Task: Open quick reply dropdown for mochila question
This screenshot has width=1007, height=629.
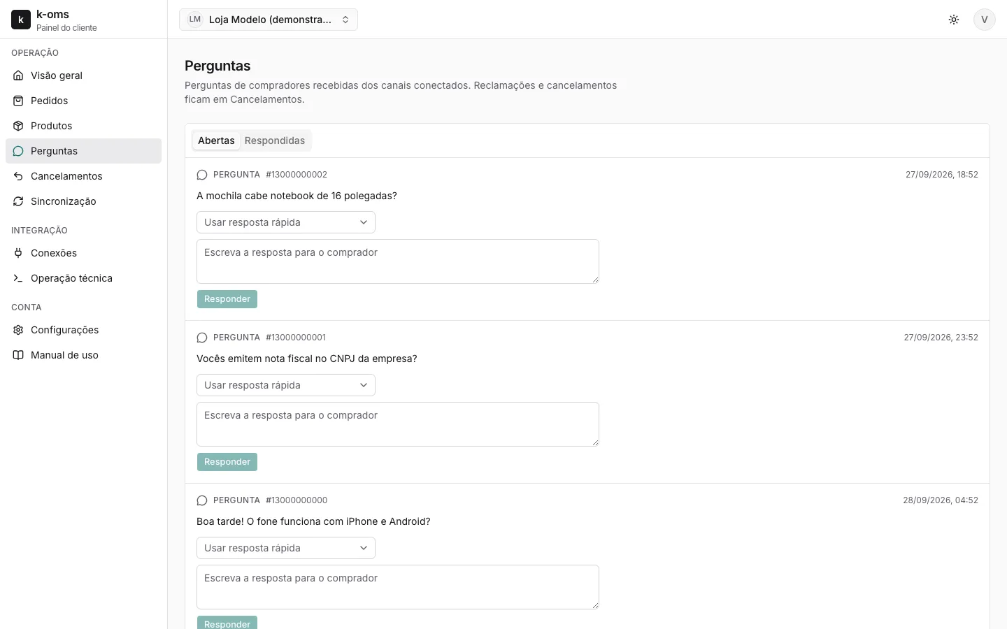Action: tap(286, 222)
